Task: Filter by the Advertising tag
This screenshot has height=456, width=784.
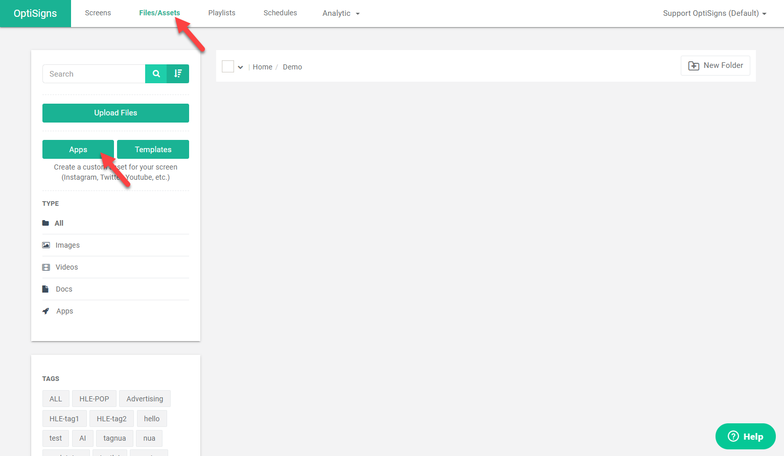Action: click(145, 399)
